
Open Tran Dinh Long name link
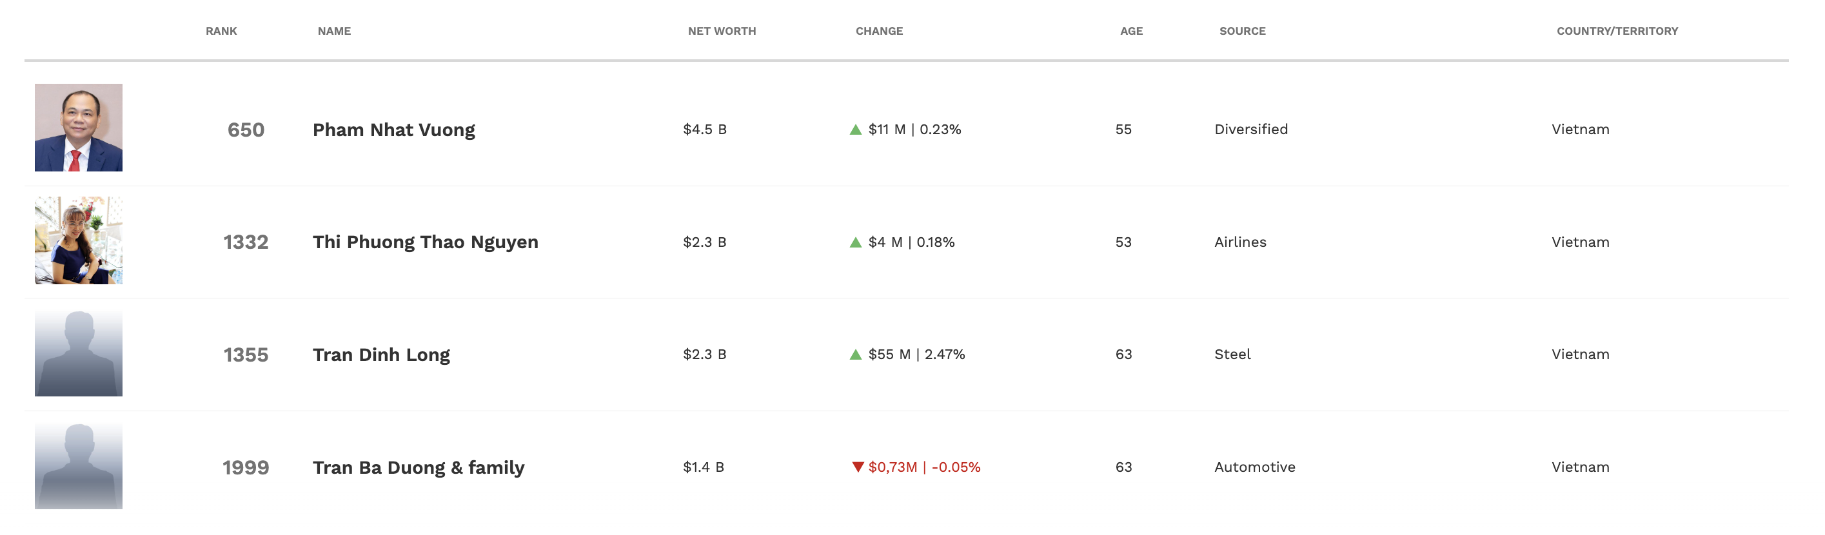[x=380, y=355]
